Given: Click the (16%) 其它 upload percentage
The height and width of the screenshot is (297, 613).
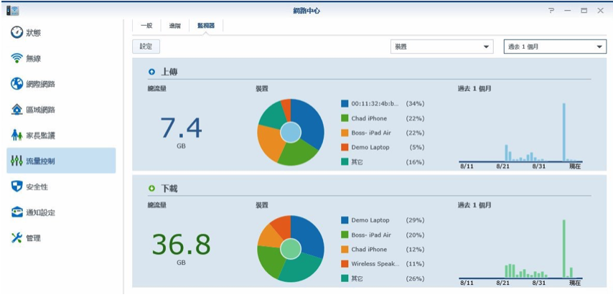Looking at the screenshot, I should point(415,162).
